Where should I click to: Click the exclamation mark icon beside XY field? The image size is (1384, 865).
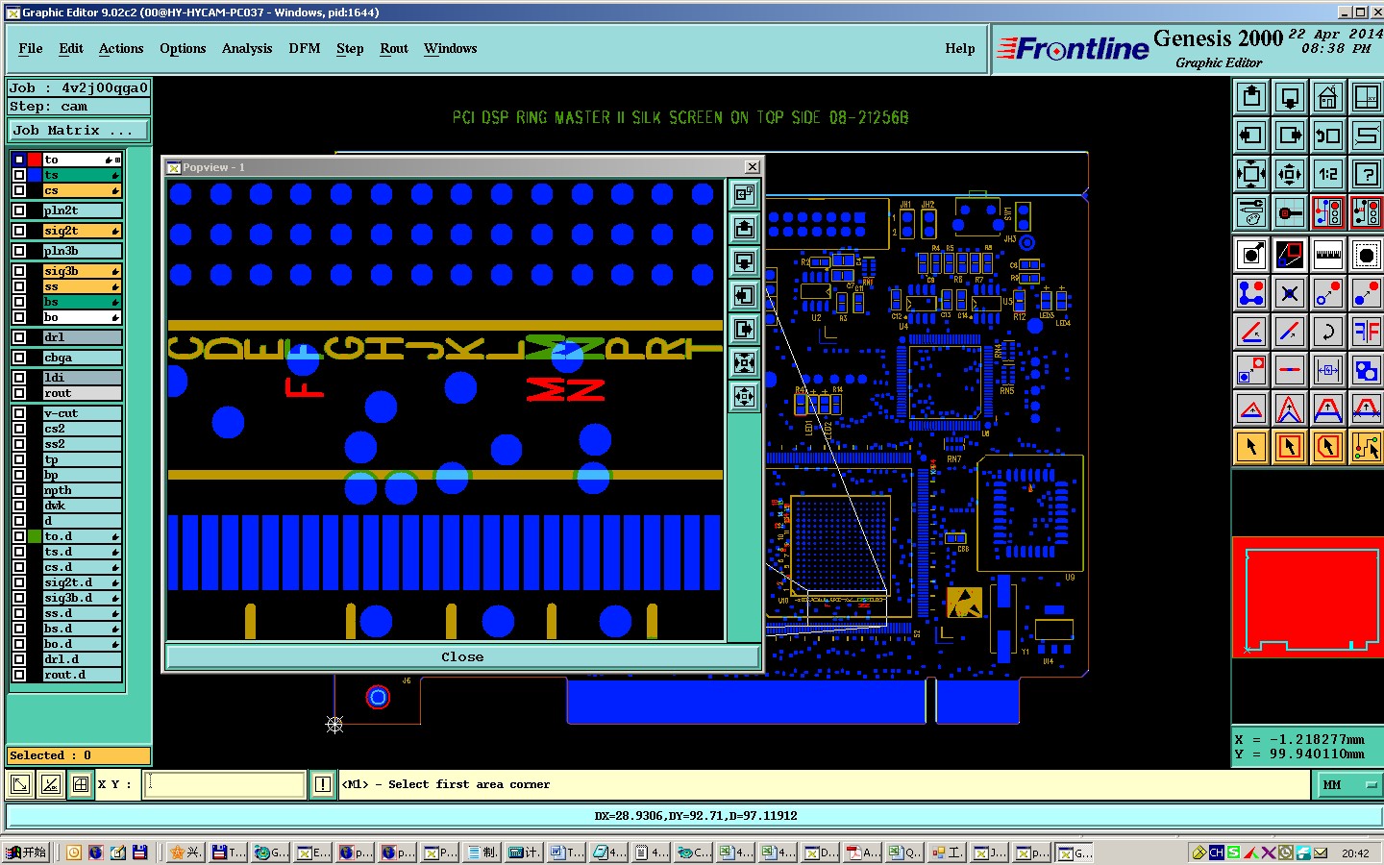click(x=323, y=784)
